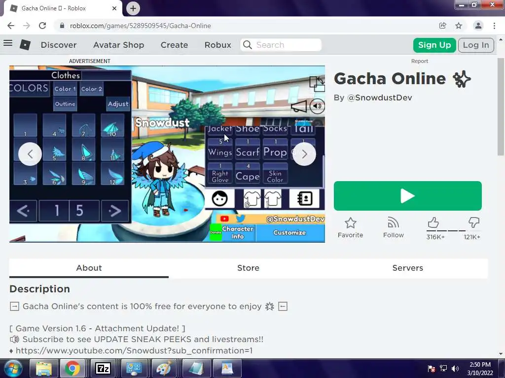Click 121K+ dislikes count

point(472,237)
